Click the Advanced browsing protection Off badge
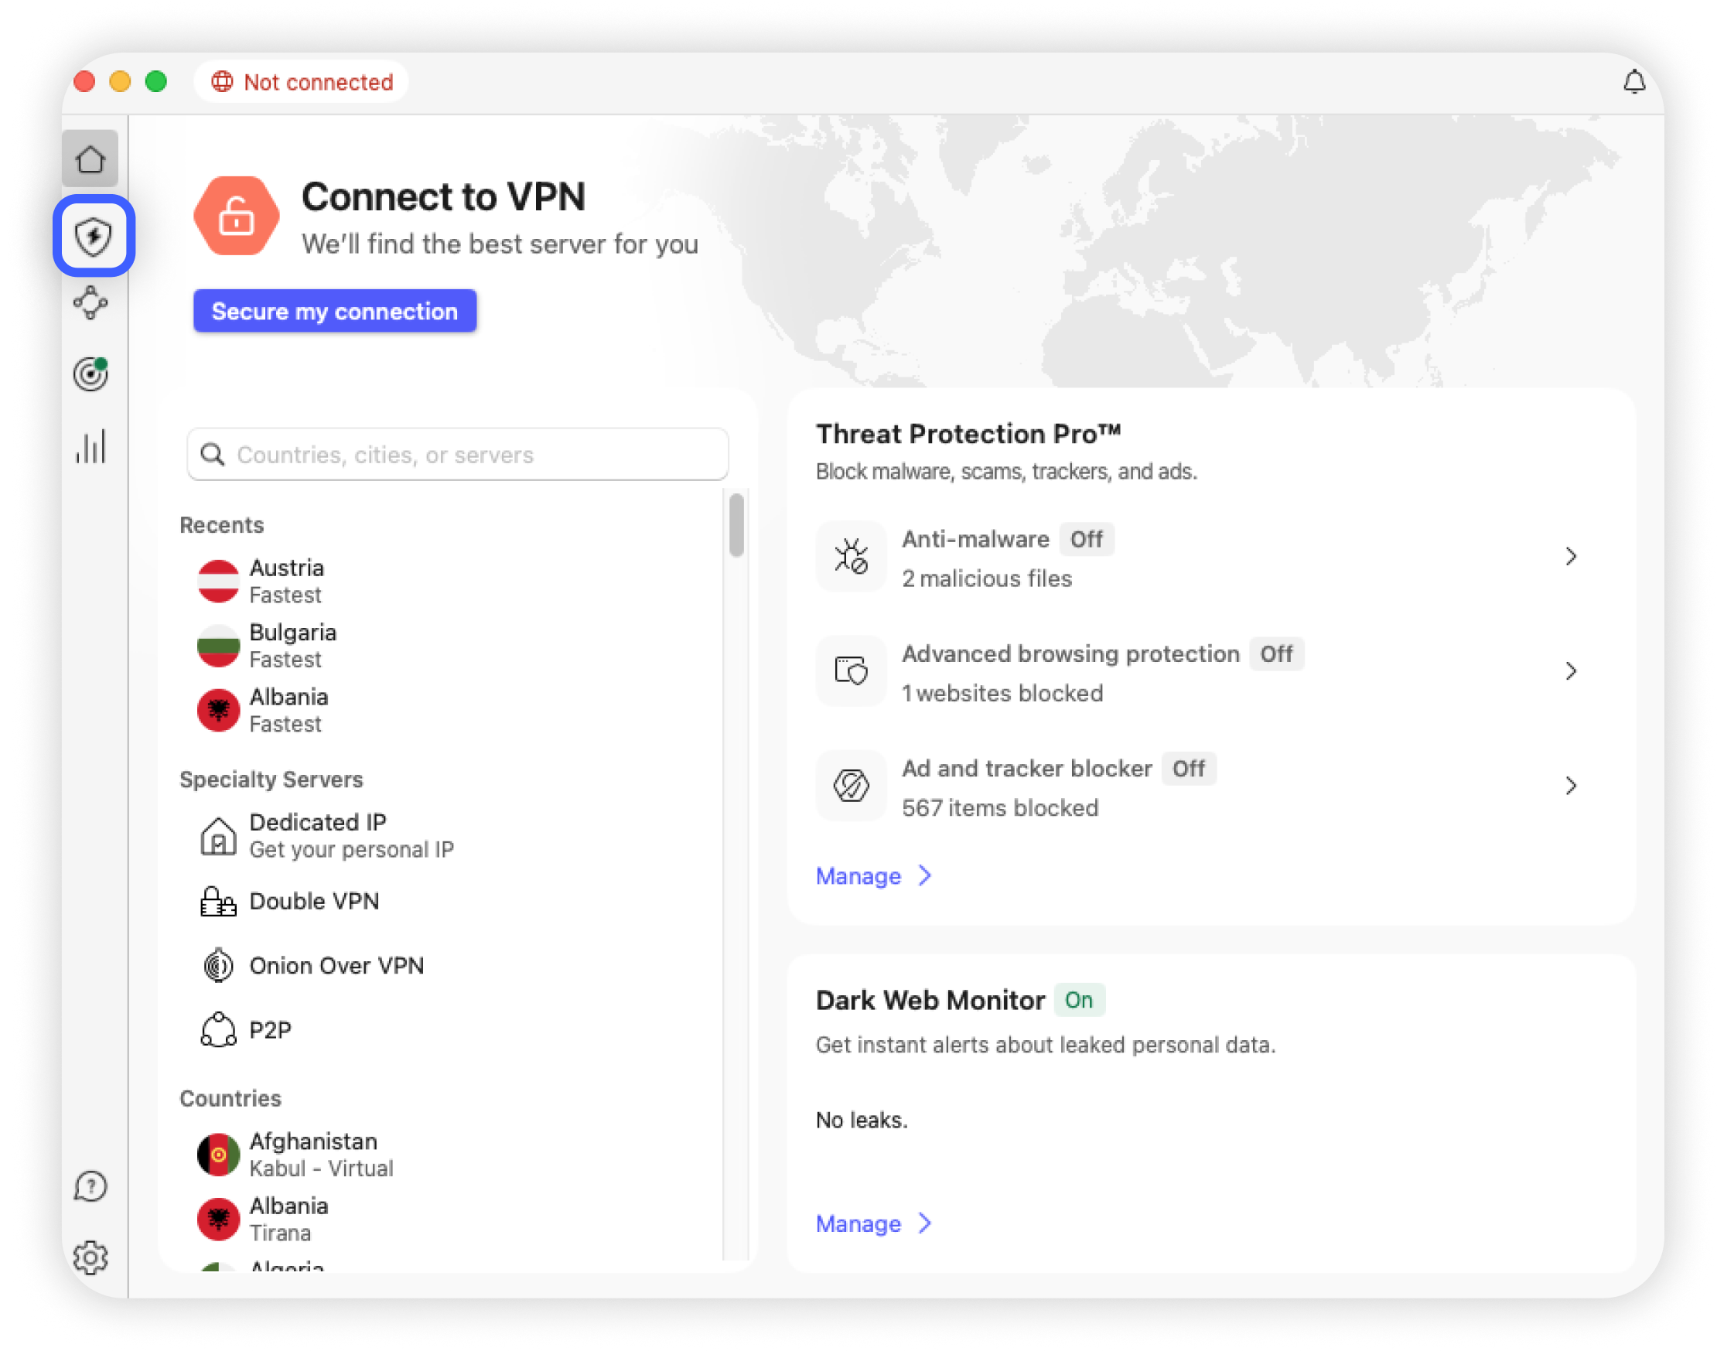 point(1275,654)
